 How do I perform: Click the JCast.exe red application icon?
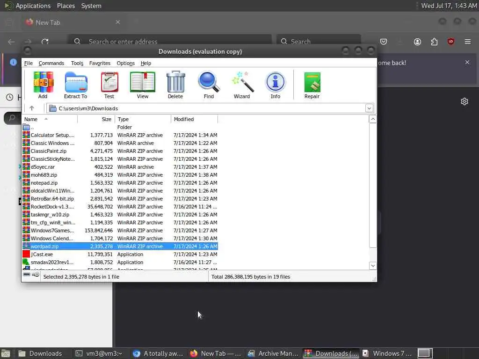(26, 254)
